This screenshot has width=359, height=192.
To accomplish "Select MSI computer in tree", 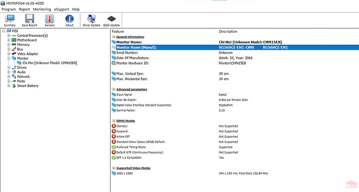I will point(15,31).
